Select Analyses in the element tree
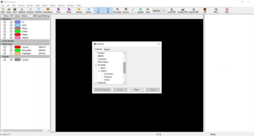The image size is (254, 136). click(x=108, y=77)
